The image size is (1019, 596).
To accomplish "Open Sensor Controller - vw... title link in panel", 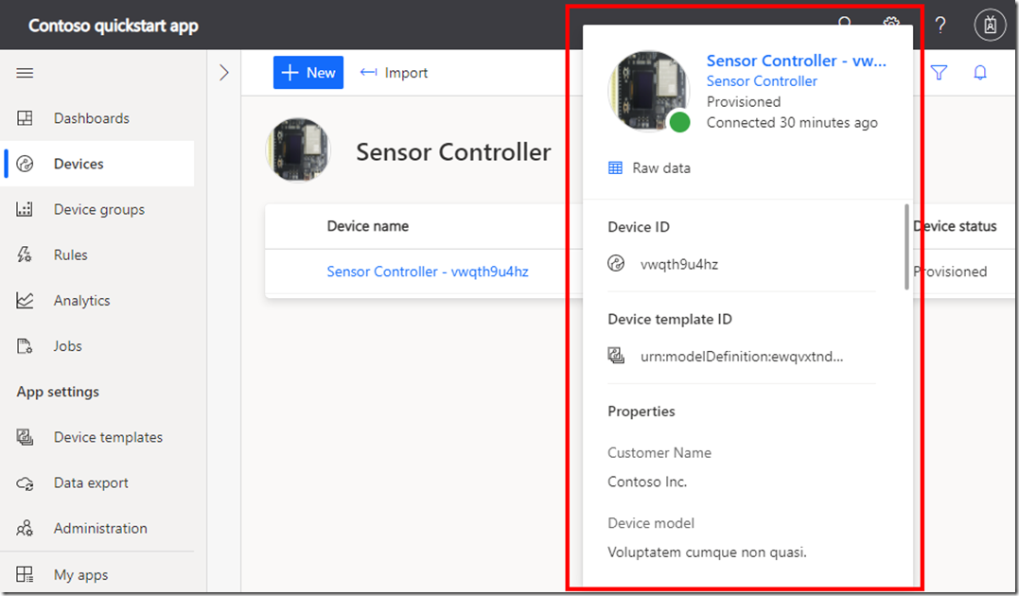I will point(796,61).
